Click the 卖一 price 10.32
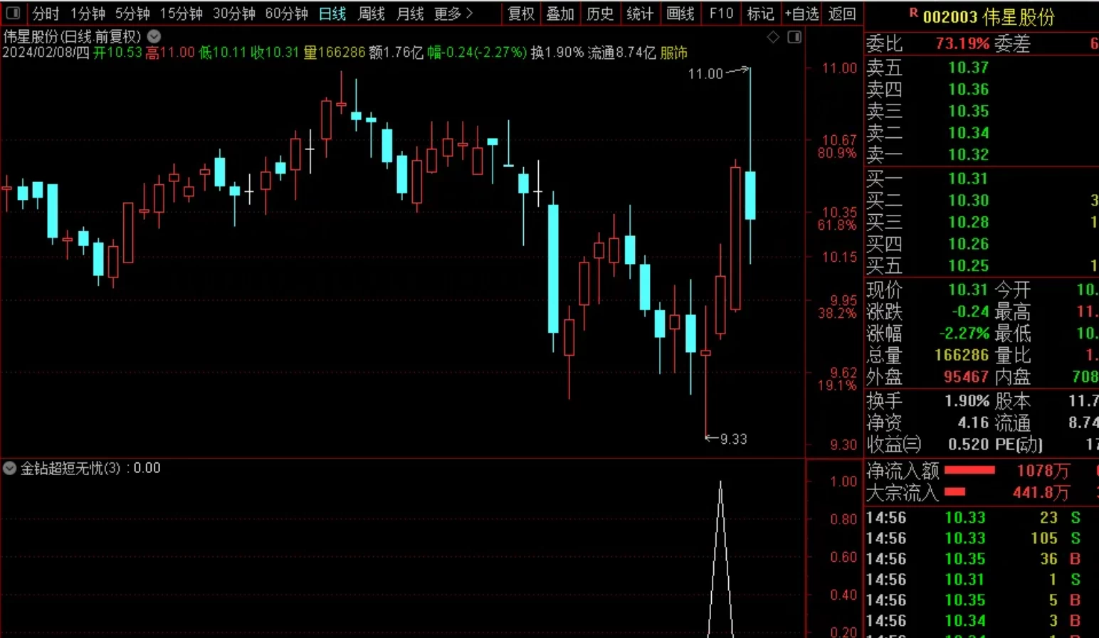The width and height of the screenshot is (1099, 638). coord(968,154)
